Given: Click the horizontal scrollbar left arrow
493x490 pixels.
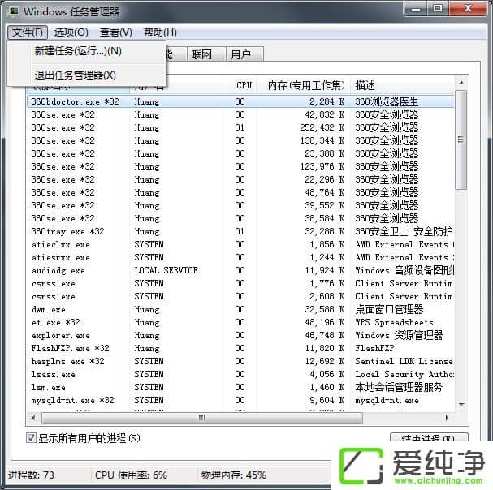Looking at the screenshot, I should tap(33, 418).
